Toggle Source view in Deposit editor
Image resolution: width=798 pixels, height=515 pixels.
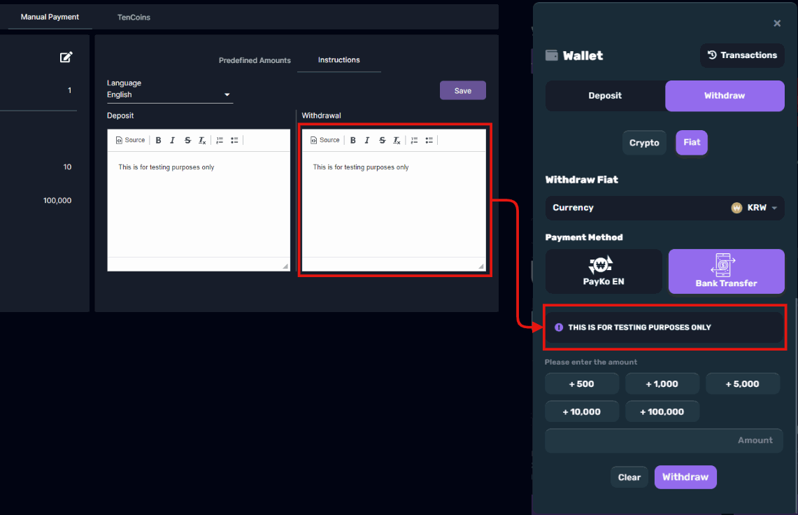(130, 140)
